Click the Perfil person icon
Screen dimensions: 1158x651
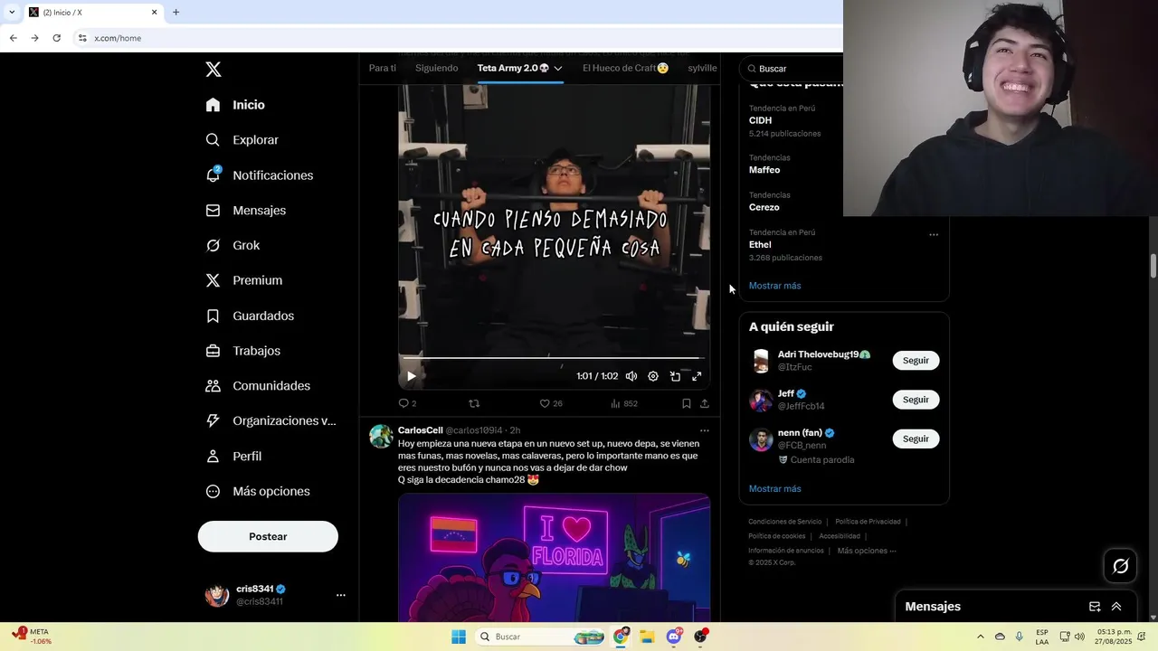point(213,457)
